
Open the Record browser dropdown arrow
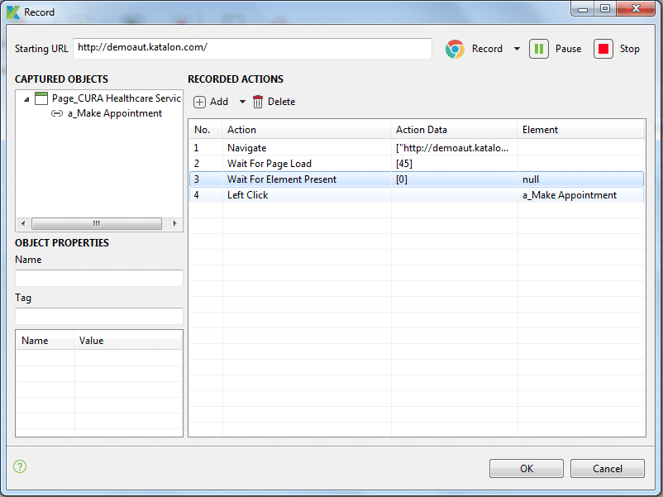[x=517, y=49]
